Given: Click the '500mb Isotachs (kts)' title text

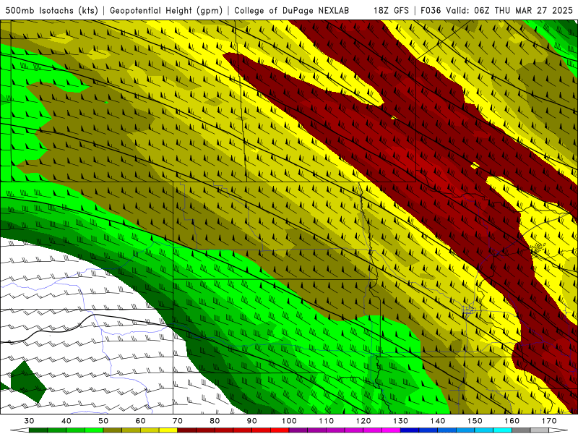Looking at the screenshot, I should click(51, 10).
